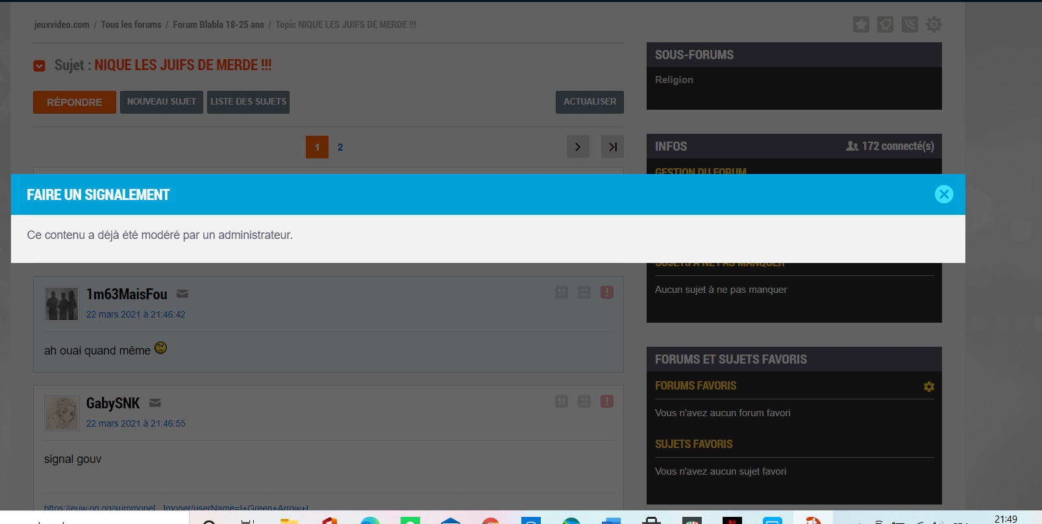Viewport: 1042px width, 524px height.
Task: Quote GabySNK's message
Action: [x=562, y=401]
